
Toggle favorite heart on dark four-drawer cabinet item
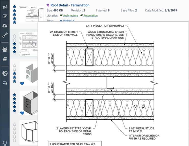tap(22, 113)
